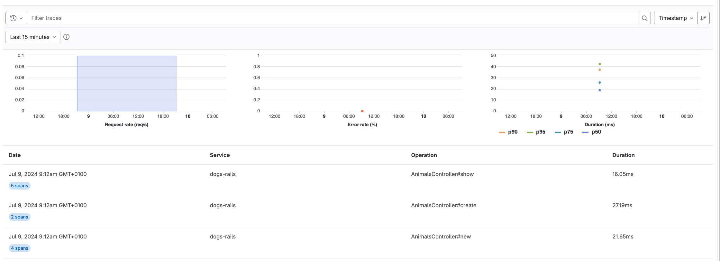Click the 2 spans badge
The width and height of the screenshot is (720, 261).
20,217
